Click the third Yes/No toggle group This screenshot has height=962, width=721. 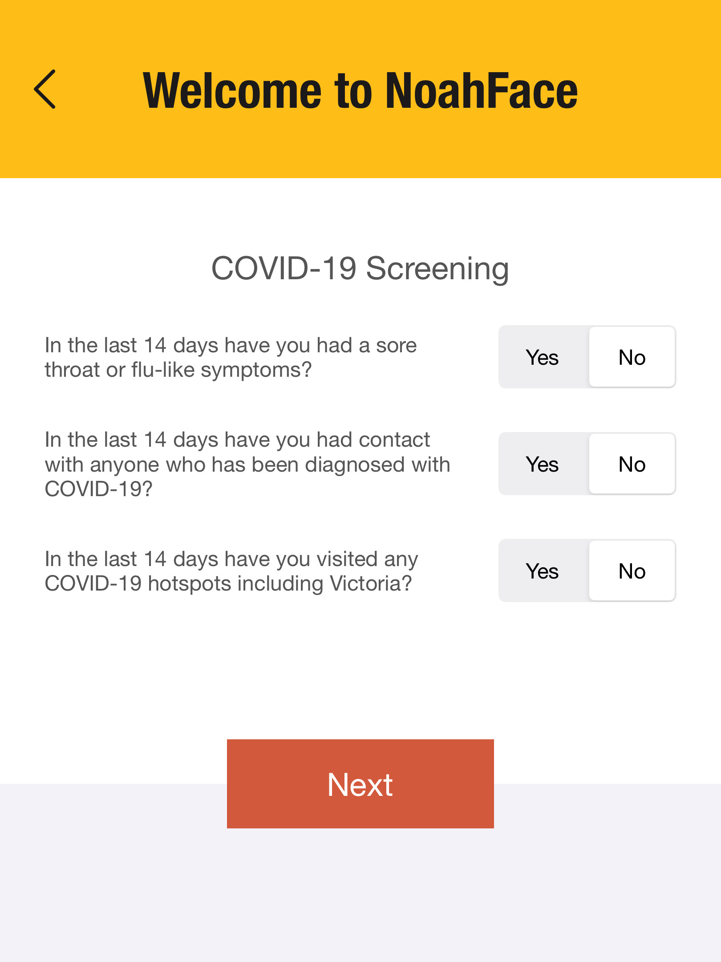tap(587, 571)
